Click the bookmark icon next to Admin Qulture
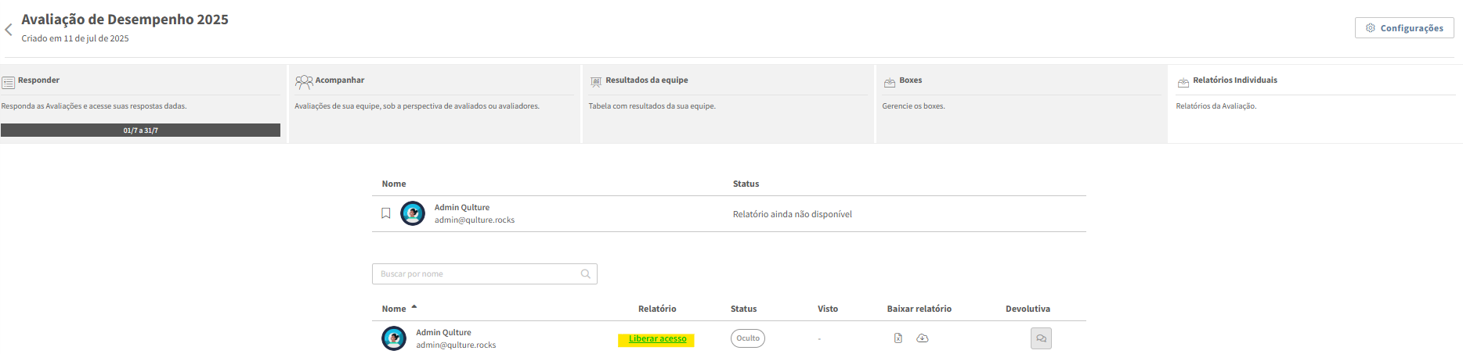The height and width of the screenshot is (354, 1463). coord(385,213)
